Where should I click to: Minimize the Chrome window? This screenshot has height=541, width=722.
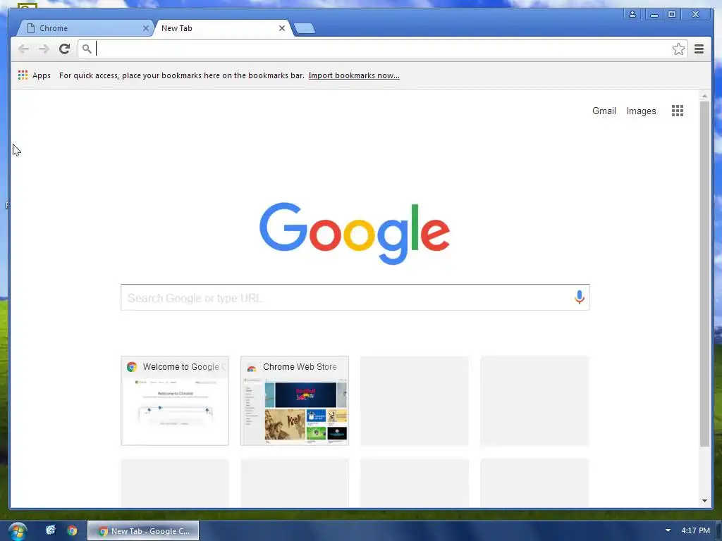pos(654,14)
